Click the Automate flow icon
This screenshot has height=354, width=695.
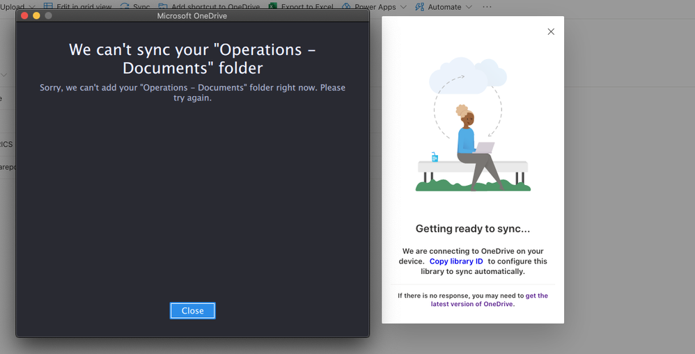tap(419, 7)
